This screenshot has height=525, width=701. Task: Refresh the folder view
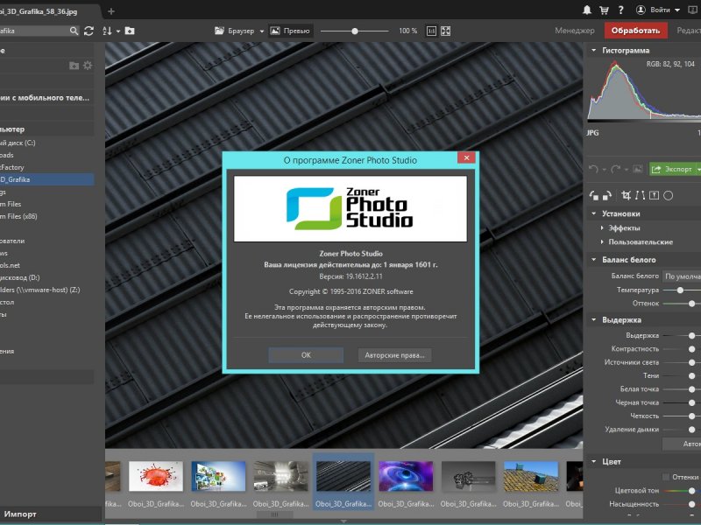click(89, 31)
